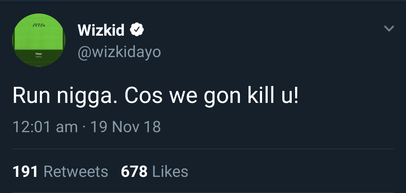Image resolution: width=406 pixels, height=193 pixels.
Task: Click the verified badge beside Wizkid
Action: 137,30
